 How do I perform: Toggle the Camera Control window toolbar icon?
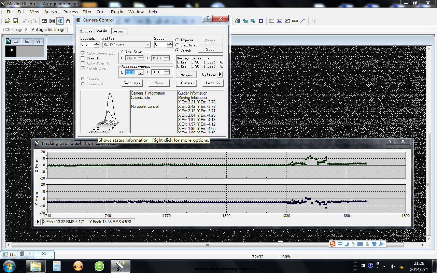tap(60, 21)
